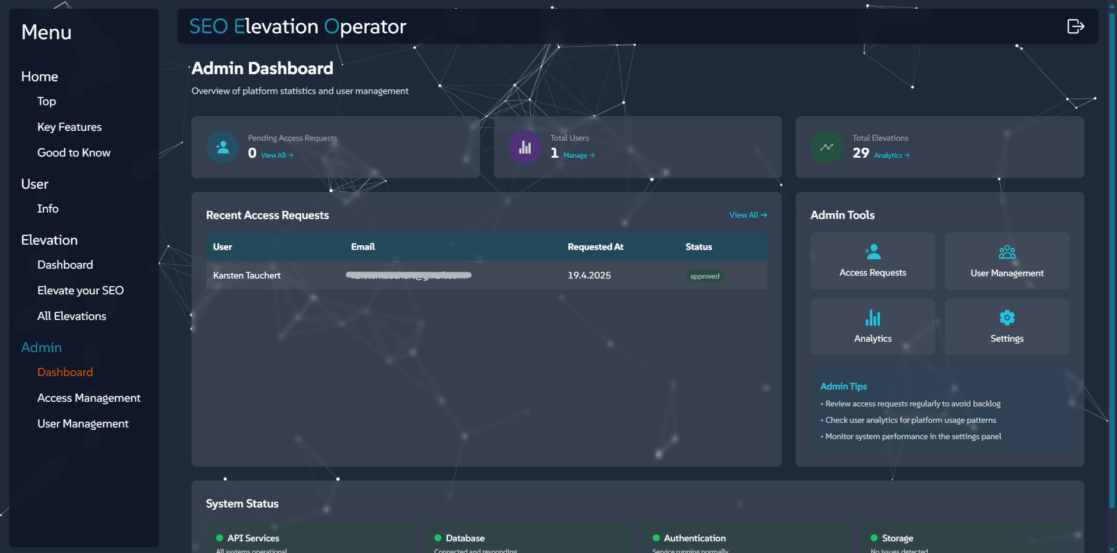
Task: Open Analytics admin tool tile
Action: (872, 327)
